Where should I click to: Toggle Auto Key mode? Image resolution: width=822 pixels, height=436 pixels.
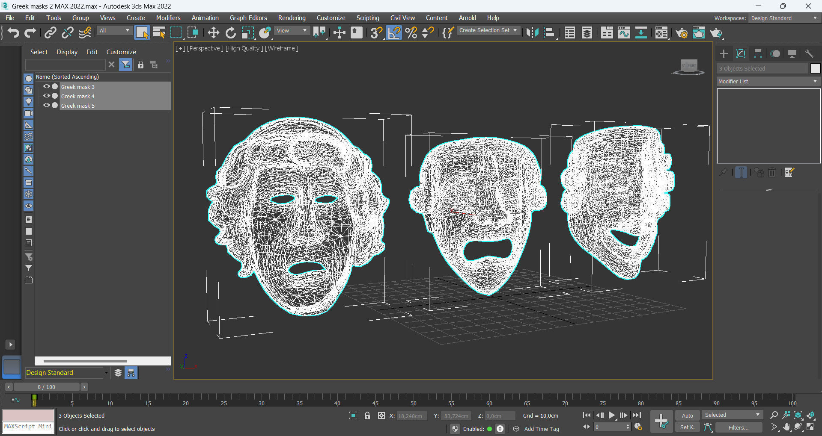pyautogui.click(x=688, y=415)
